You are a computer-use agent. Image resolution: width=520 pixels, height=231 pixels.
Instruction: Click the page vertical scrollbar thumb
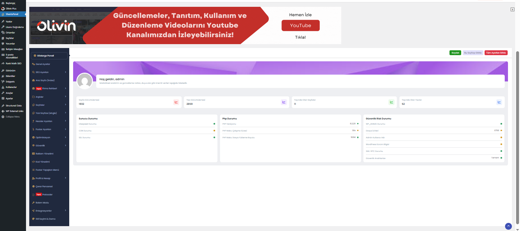click(x=518, y=138)
